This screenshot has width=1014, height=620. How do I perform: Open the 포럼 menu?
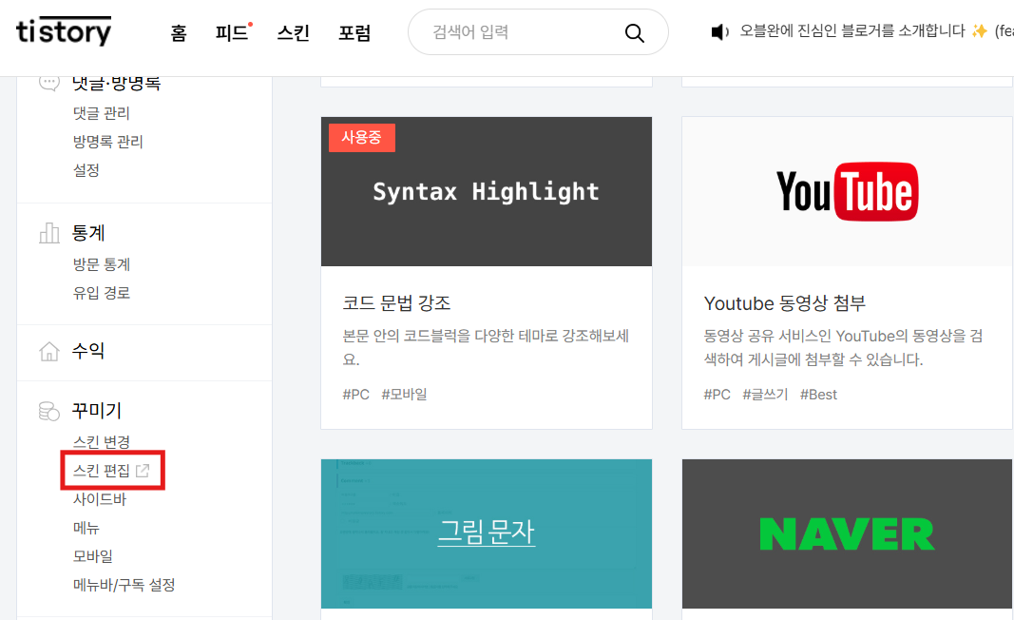pos(354,32)
